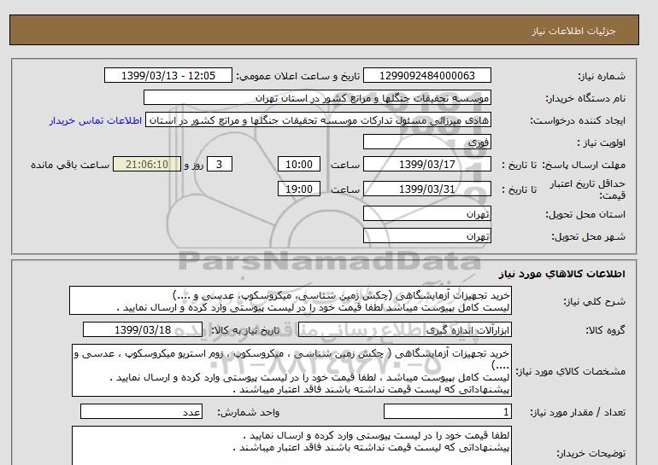Click the label استان محل تحویل
The height and width of the screenshot is (465, 658).
pyautogui.click(x=586, y=214)
